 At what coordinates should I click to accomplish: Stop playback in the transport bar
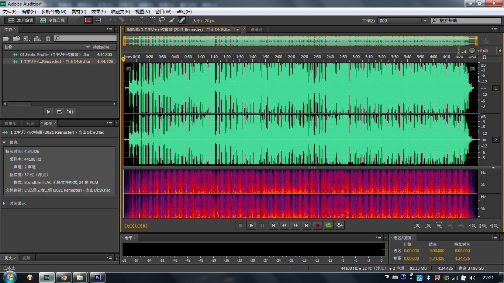[x=240, y=225]
